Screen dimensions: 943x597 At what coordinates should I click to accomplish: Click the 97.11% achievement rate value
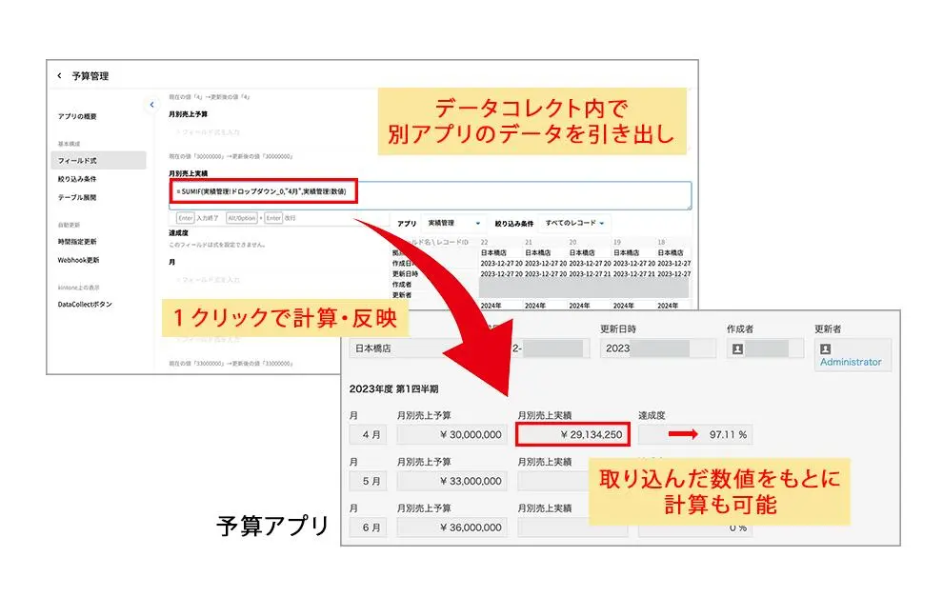(x=726, y=434)
